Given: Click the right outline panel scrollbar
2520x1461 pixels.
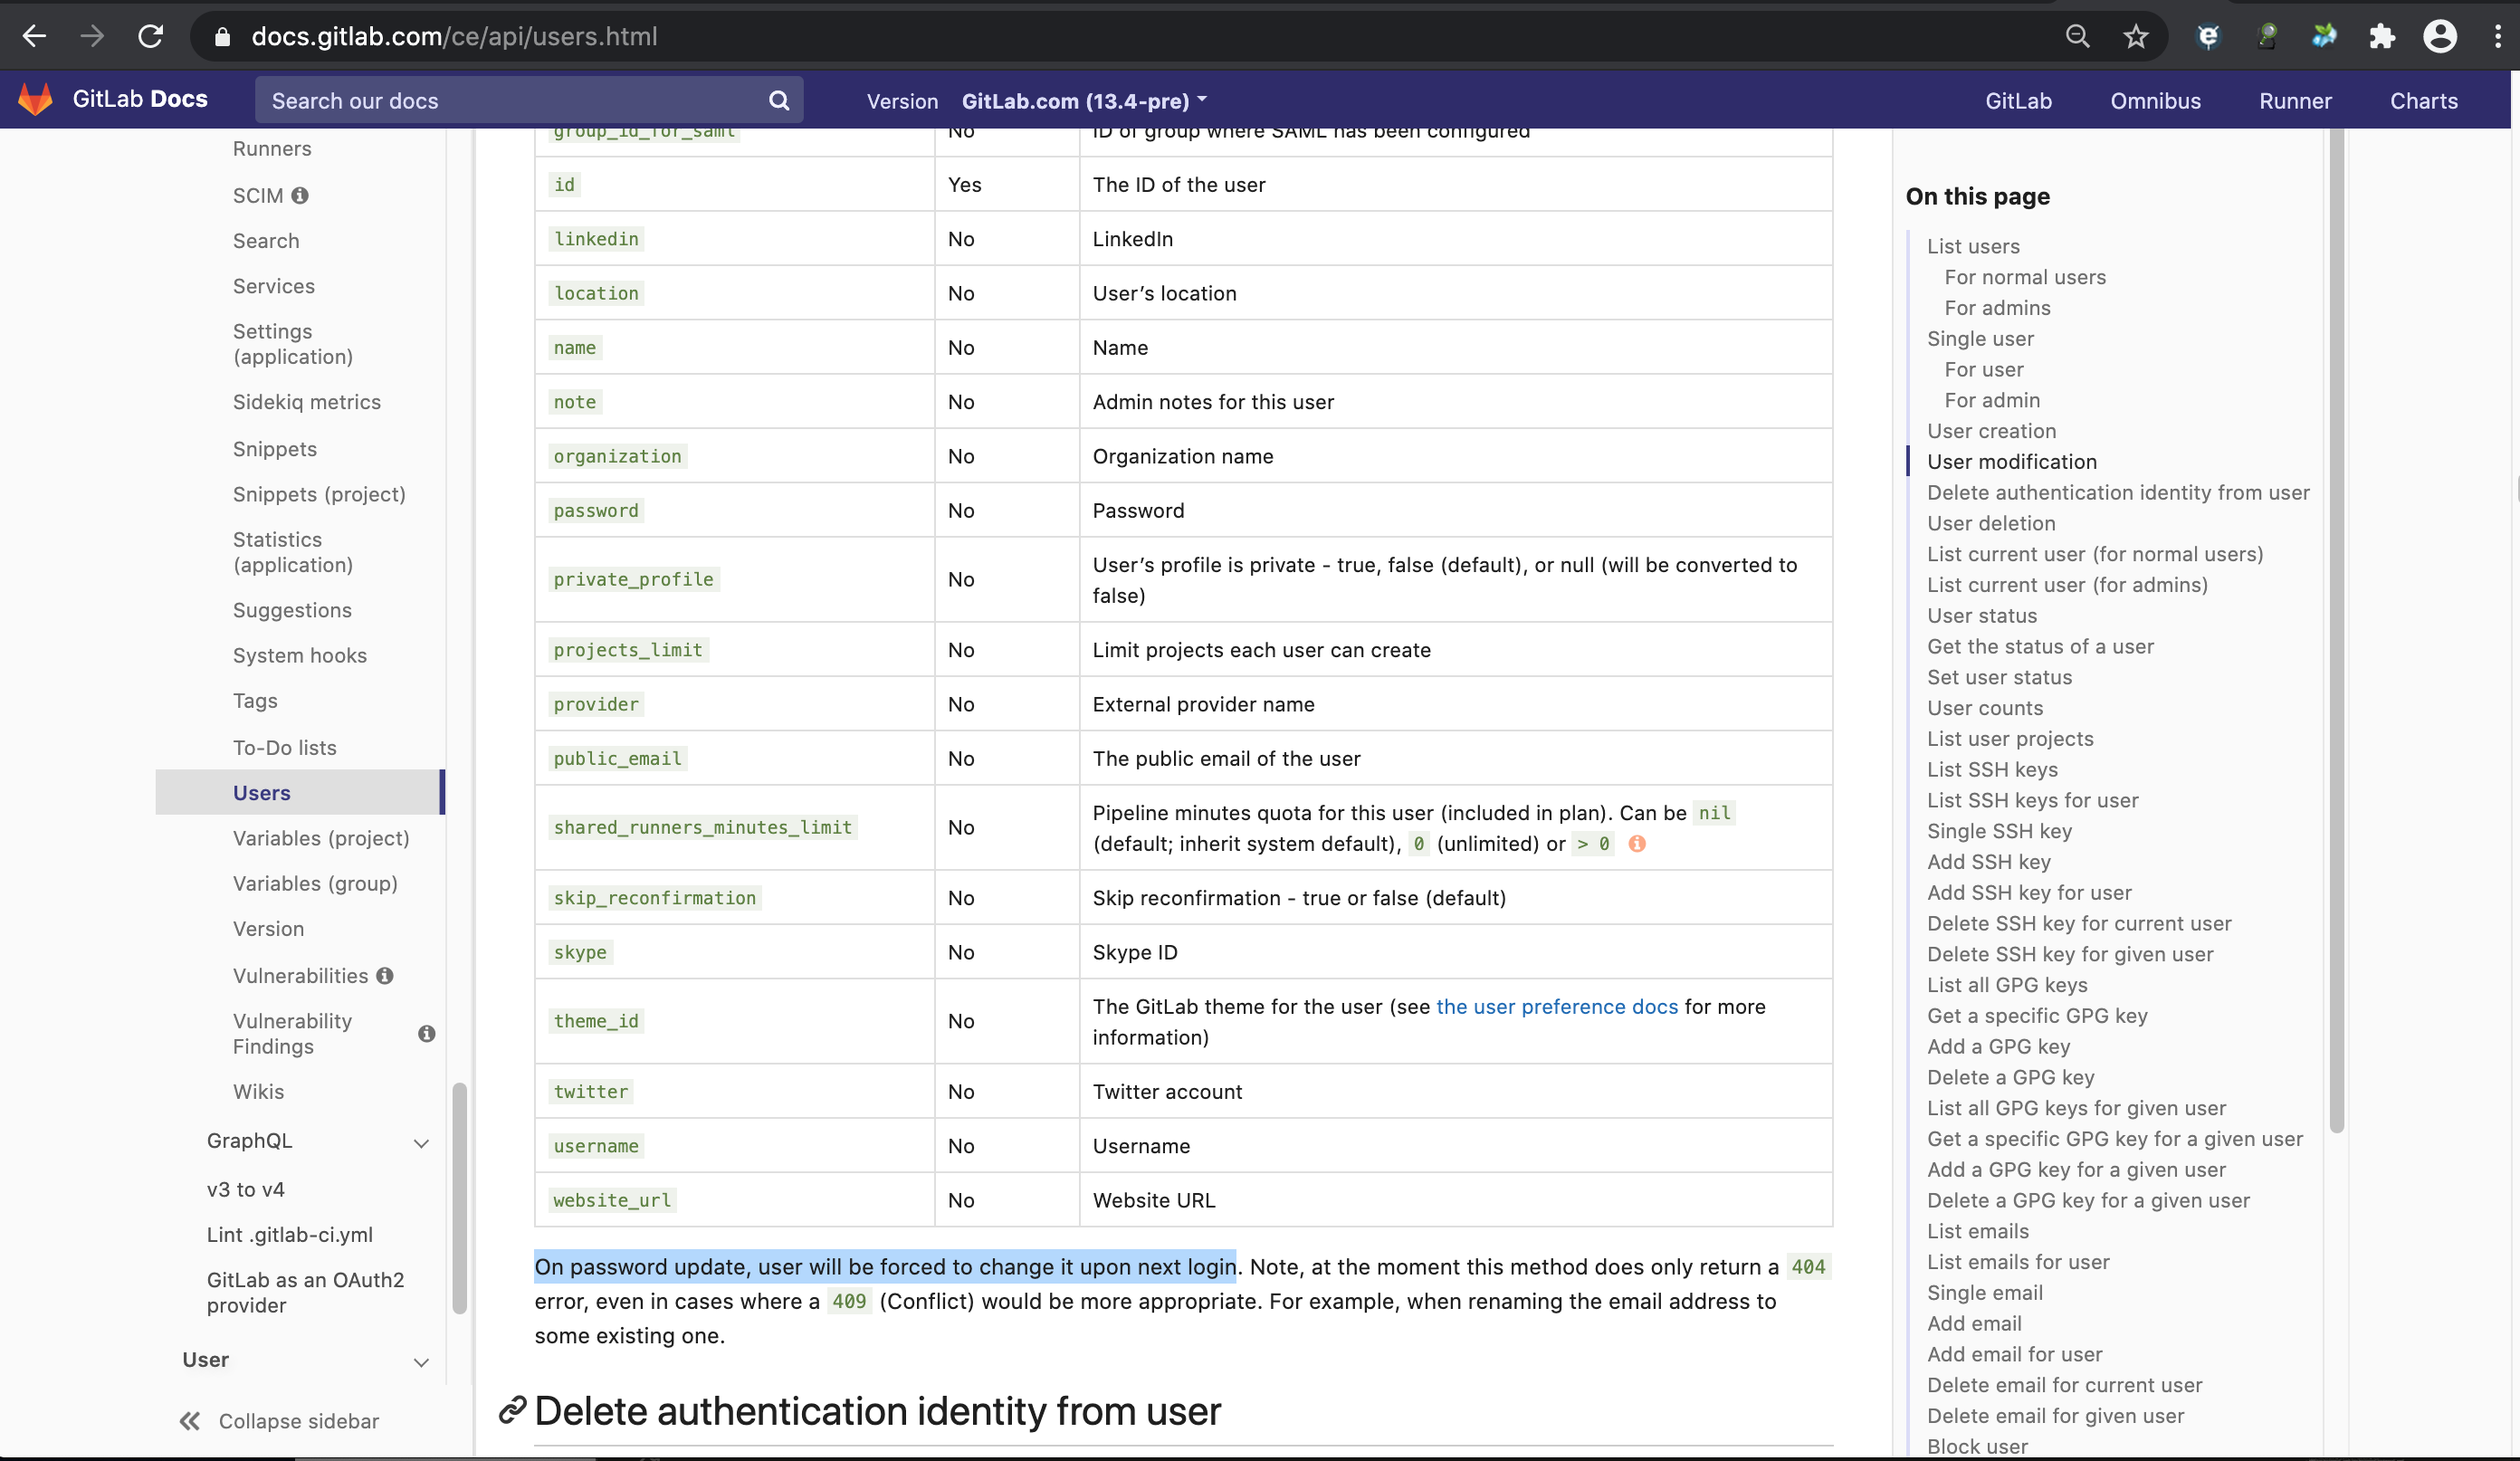Looking at the screenshot, I should pyautogui.click(x=2336, y=630).
